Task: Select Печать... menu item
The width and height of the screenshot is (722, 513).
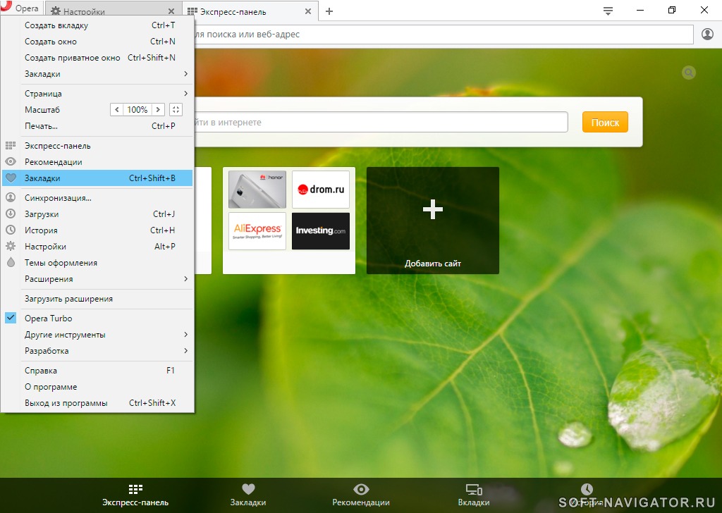Action: pos(97,126)
